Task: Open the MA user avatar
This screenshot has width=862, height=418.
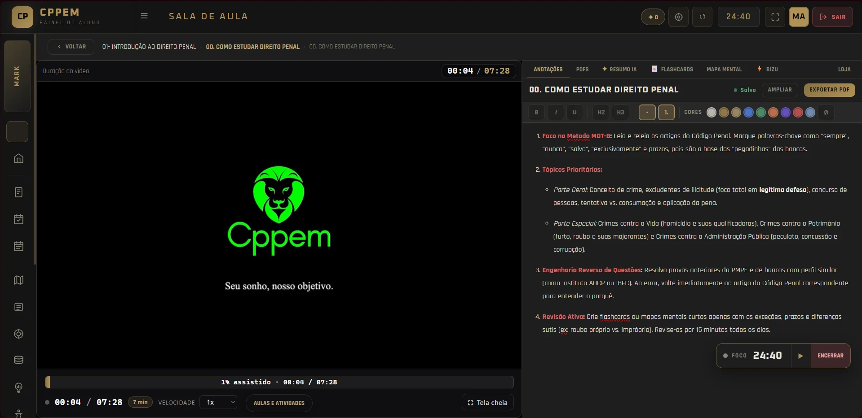Action: point(799,17)
